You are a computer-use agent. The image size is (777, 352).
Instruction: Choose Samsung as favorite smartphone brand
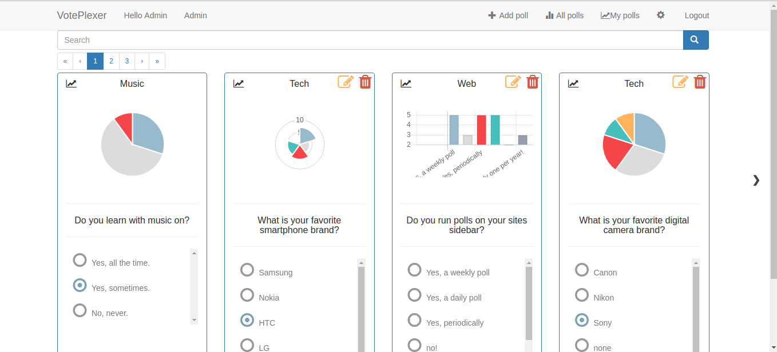tap(247, 270)
